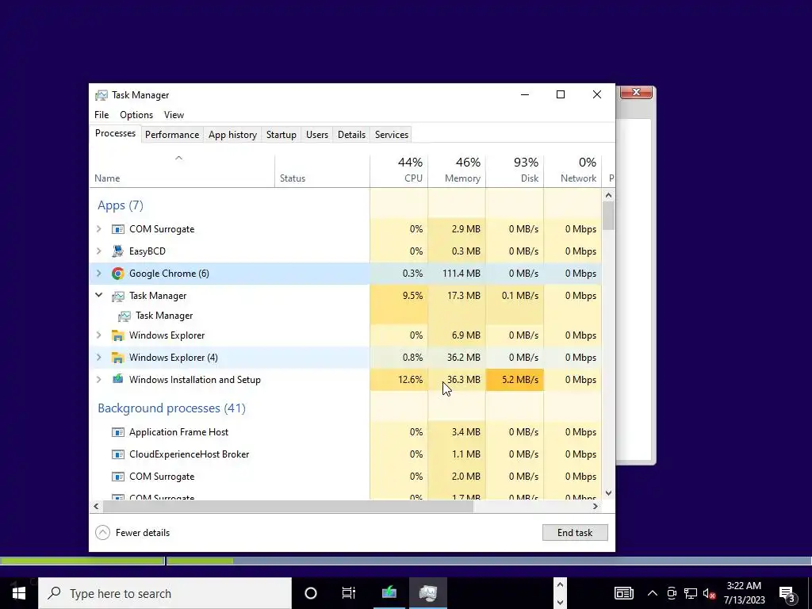Screen dimensions: 812x609
Task: Click the Windows Installation and Setup icon
Action: pyautogui.click(x=118, y=379)
